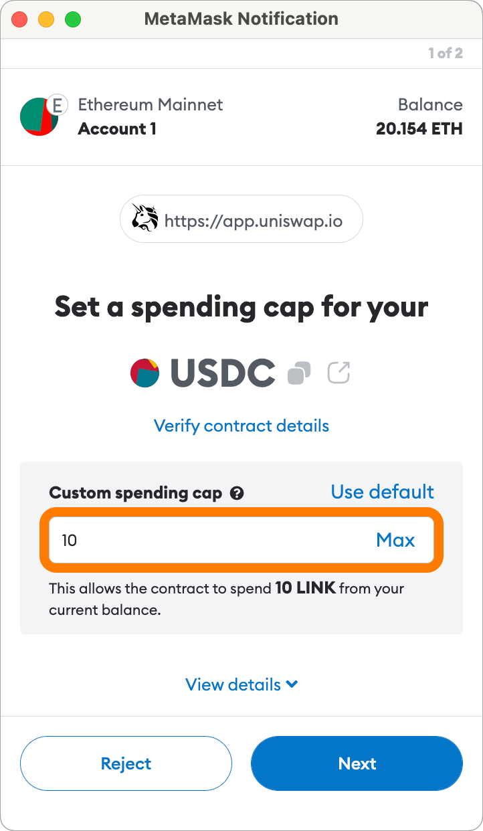Viewport: 483px width, 831px height.
Task: Click the 1 of 2 request counter
Action: tap(446, 53)
